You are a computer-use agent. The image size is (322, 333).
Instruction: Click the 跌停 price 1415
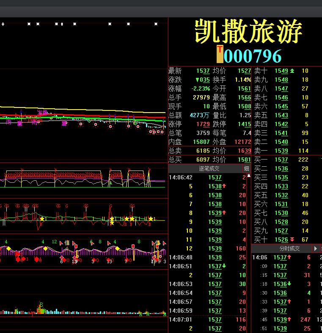(x=244, y=124)
